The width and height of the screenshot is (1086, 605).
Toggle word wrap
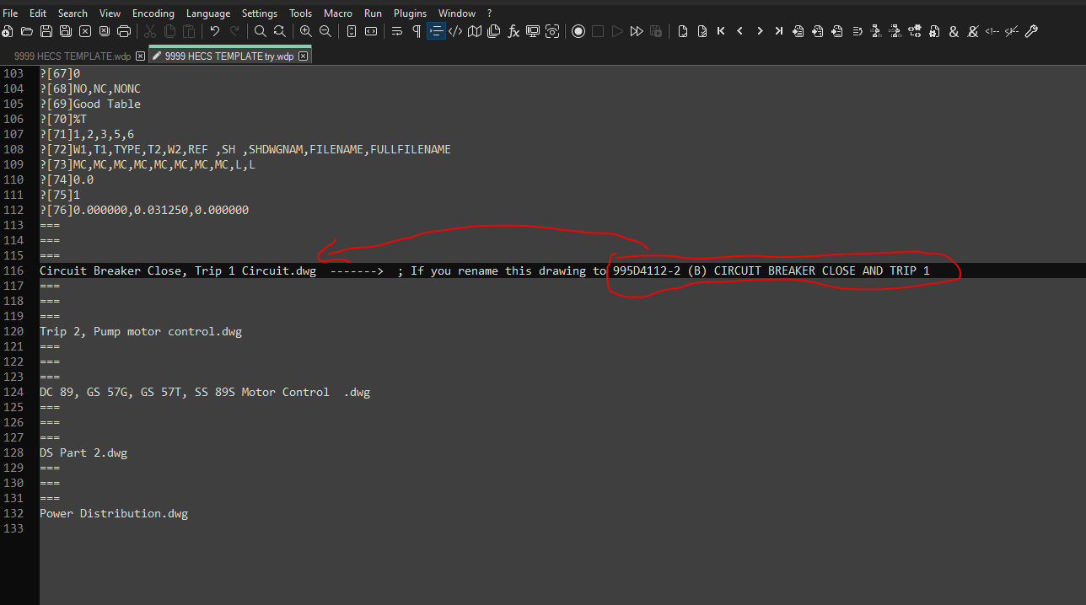396,31
